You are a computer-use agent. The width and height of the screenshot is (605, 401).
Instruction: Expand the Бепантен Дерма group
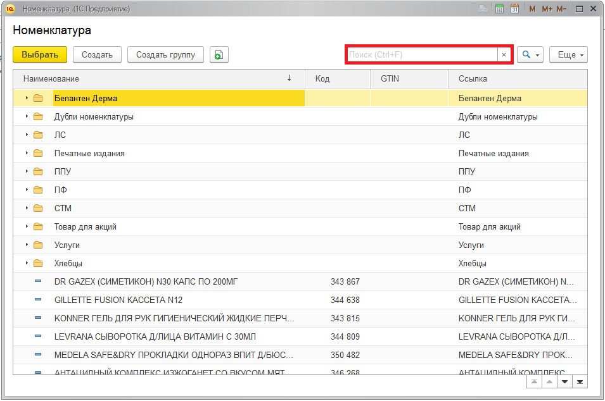click(x=27, y=98)
